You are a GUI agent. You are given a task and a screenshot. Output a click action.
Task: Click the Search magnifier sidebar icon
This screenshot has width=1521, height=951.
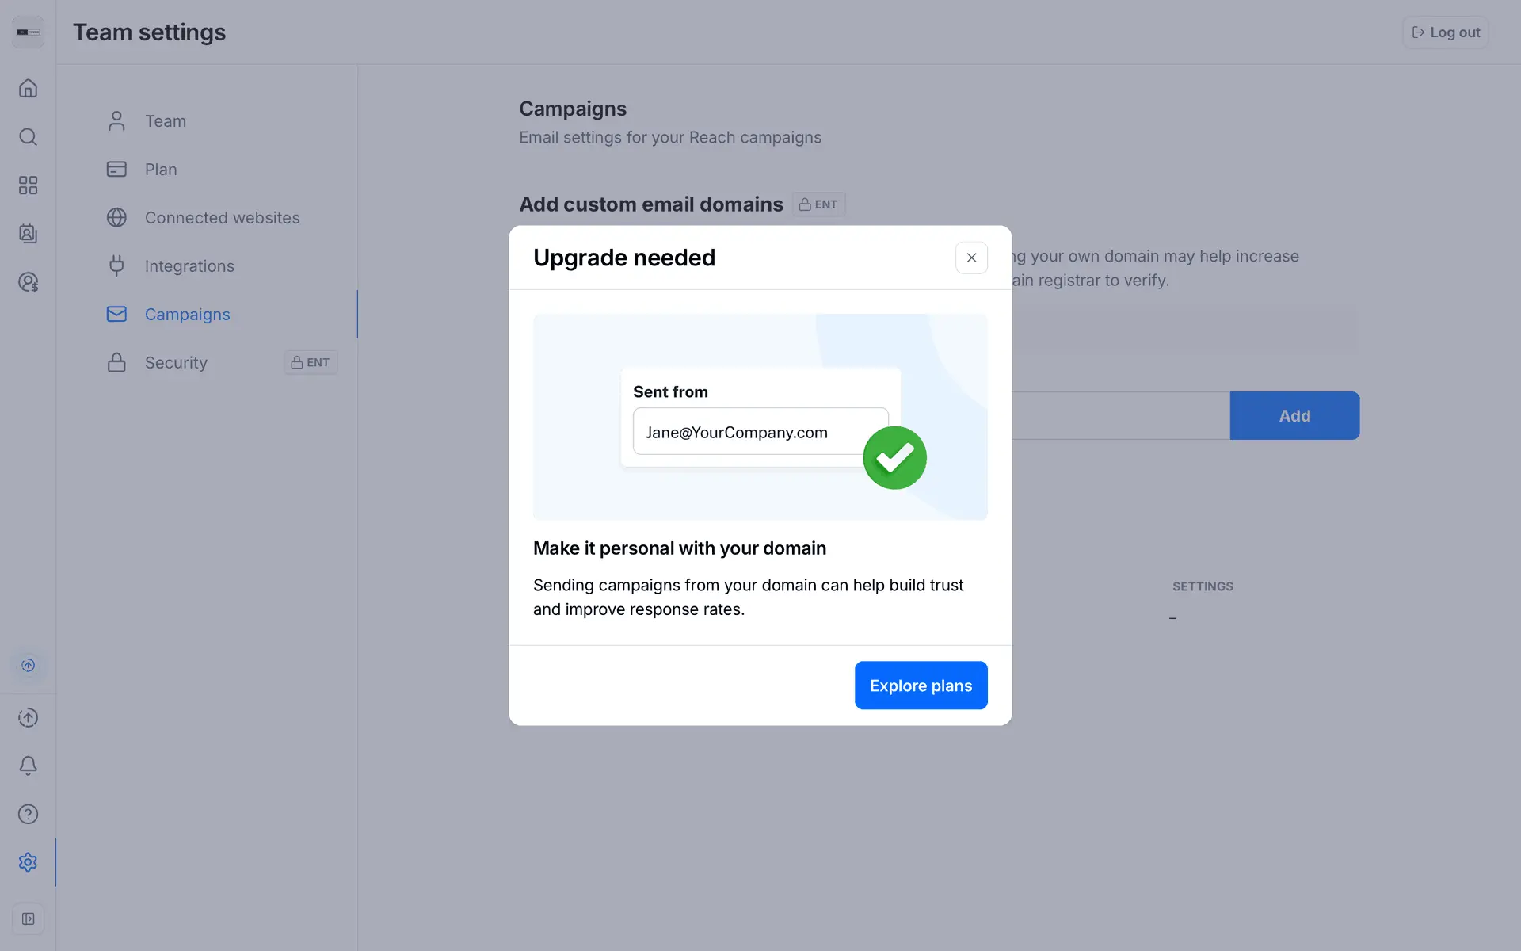(x=28, y=137)
